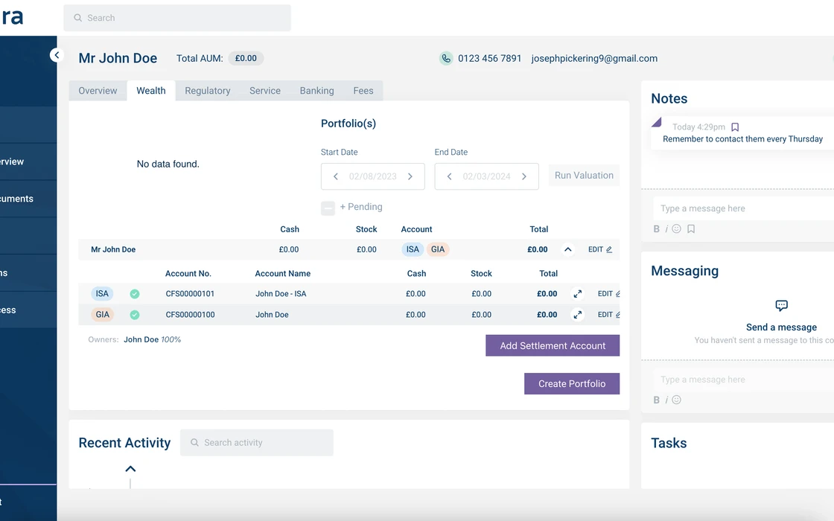The width and height of the screenshot is (834, 521).
Task: Open the Overview tab
Action: (x=98, y=91)
